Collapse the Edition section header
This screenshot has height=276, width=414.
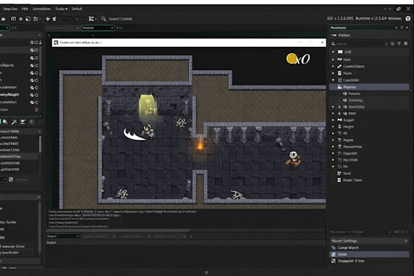[x=334, y=35]
